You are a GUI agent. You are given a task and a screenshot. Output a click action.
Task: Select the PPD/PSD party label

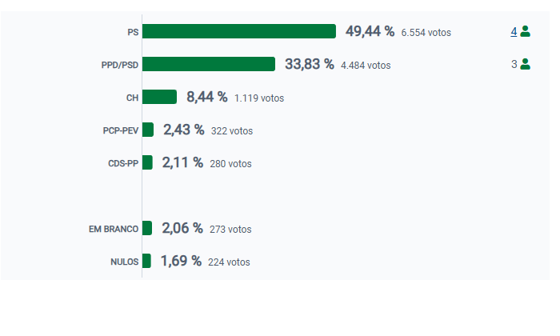coord(120,65)
